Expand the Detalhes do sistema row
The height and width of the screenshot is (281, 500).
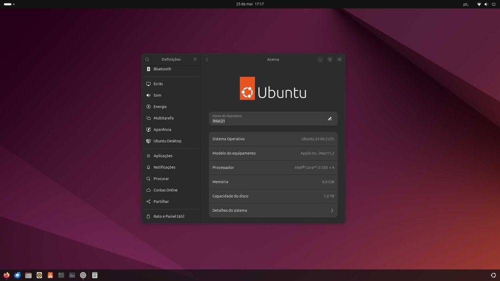coord(273,210)
